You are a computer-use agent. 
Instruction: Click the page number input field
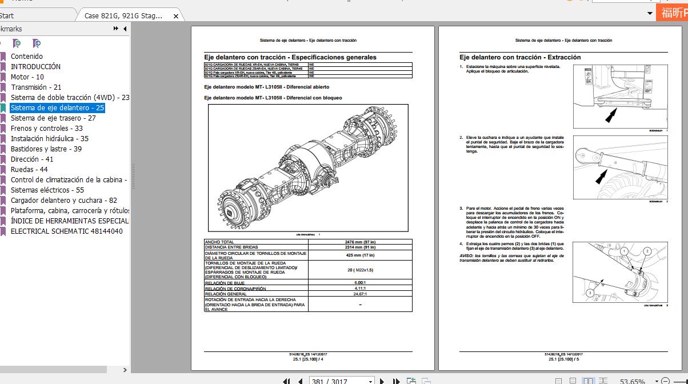click(x=337, y=381)
